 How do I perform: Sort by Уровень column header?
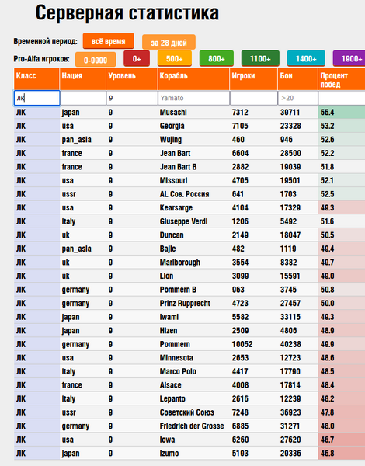tap(132, 79)
